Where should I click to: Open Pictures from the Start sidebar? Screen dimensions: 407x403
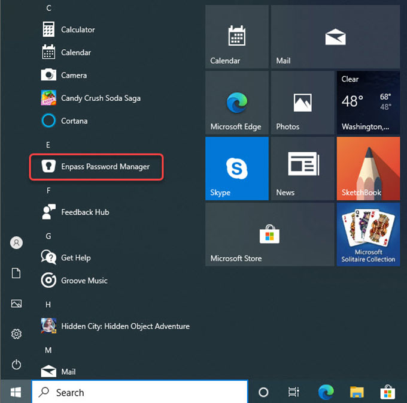[16, 303]
